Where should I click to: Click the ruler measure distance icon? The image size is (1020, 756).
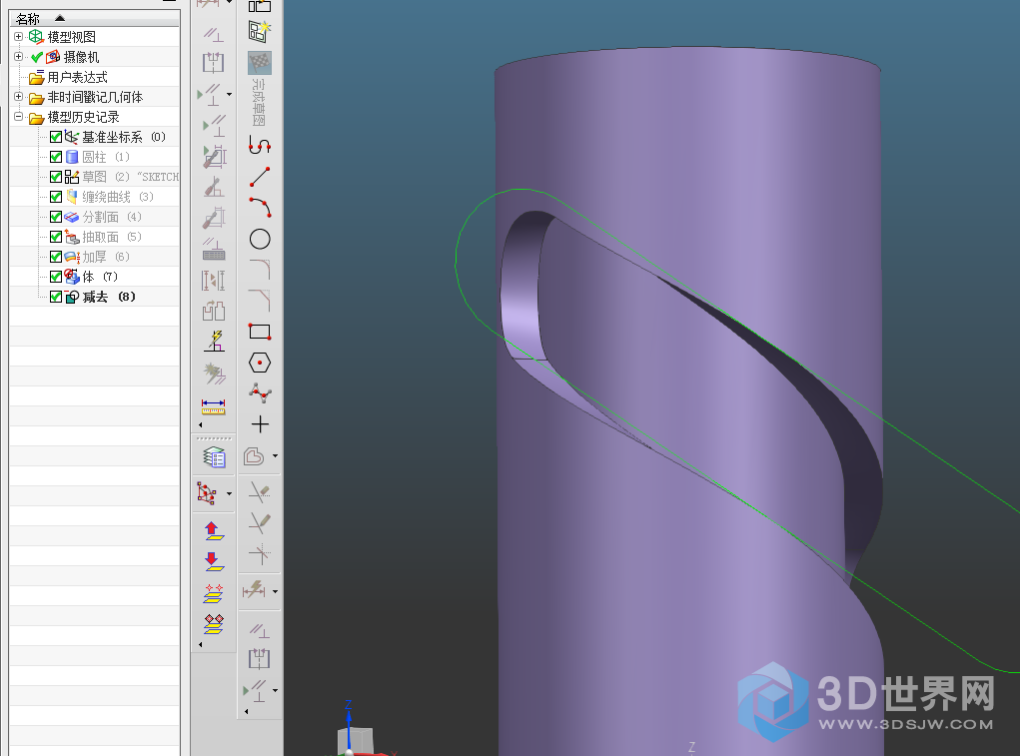214,406
